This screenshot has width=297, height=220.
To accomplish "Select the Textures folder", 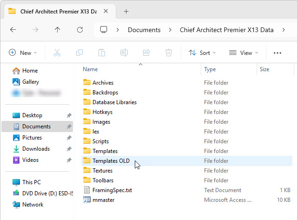I will click(x=186, y=171).
